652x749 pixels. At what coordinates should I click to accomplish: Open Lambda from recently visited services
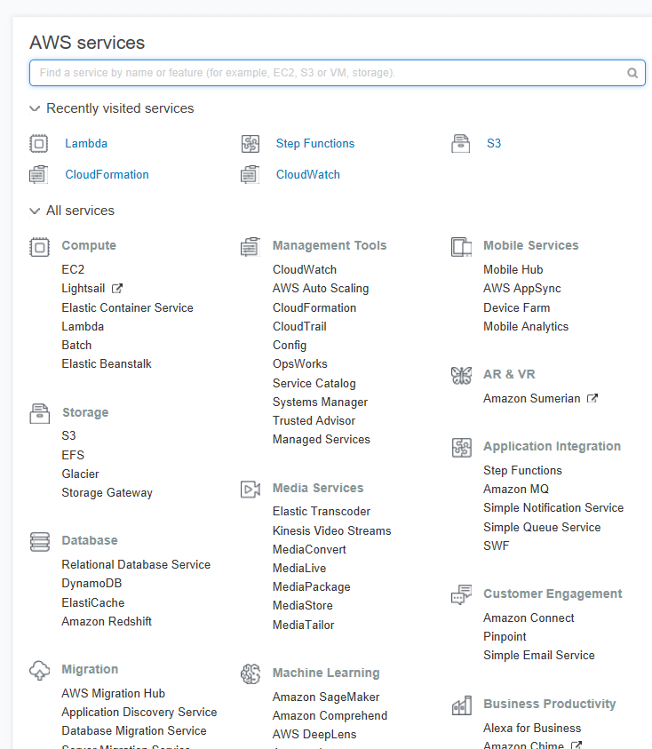pyautogui.click(x=86, y=143)
